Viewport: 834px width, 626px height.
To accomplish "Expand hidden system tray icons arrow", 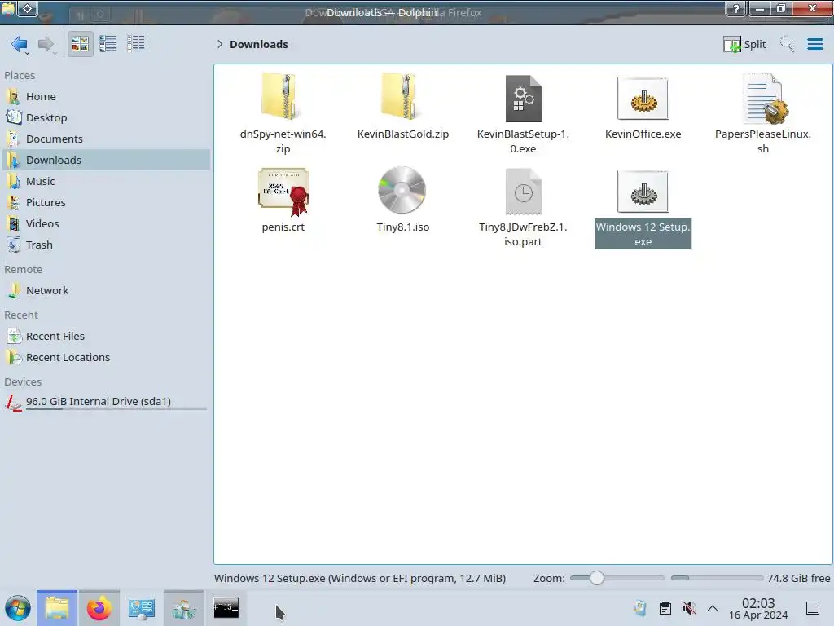I will point(713,608).
